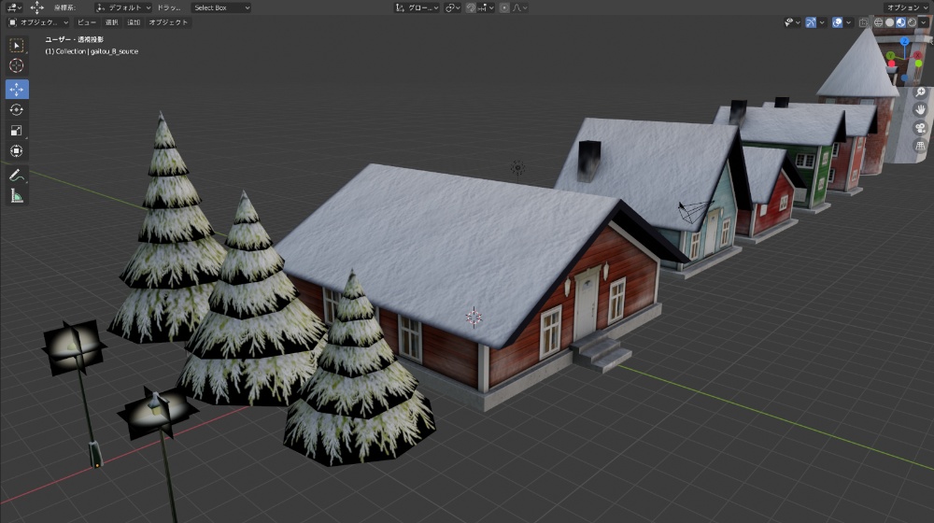Select the Rotate tool
934x523 pixels.
(17, 109)
